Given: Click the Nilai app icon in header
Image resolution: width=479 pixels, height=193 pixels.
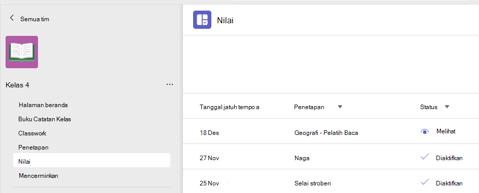Looking at the screenshot, I should pyautogui.click(x=202, y=20).
